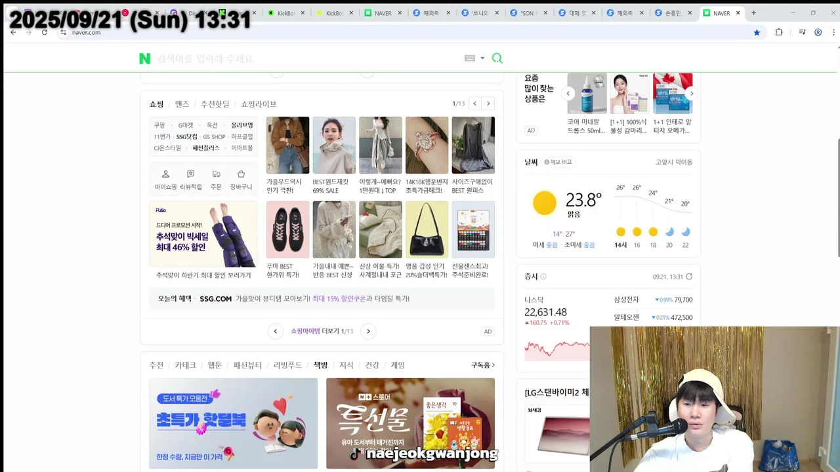Click the 고양시 덕이동 location link

coord(674,162)
